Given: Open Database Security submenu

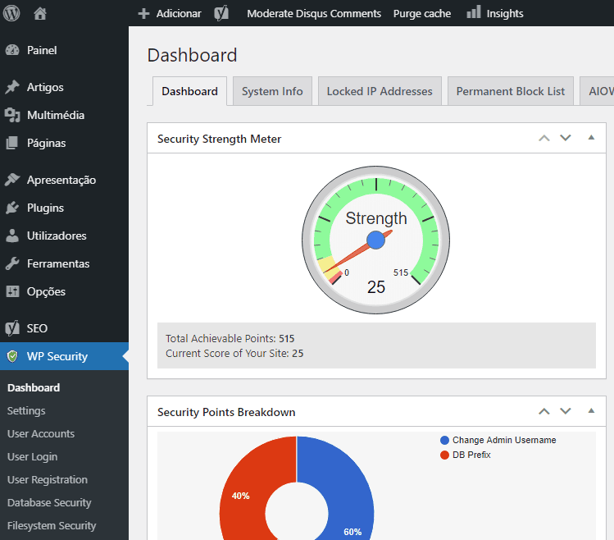Looking at the screenshot, I should (x=49, y=503).
